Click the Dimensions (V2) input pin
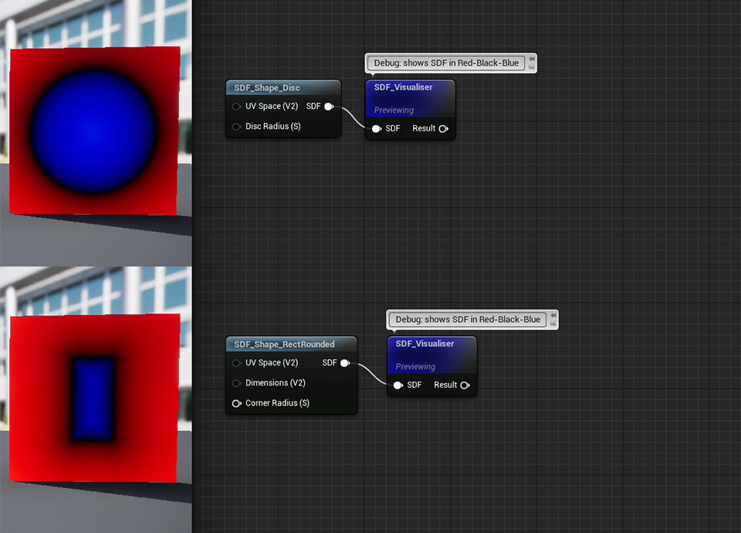This screenshot has height=533, width=741. click(x=236, y=383)
